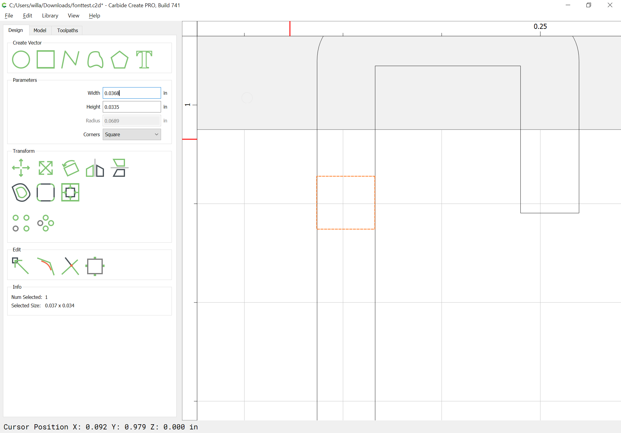Image resolution: width=621 pixels, height=433 pixels.
Task: Activate the Rotate transform tool
Action: (70, 168)
